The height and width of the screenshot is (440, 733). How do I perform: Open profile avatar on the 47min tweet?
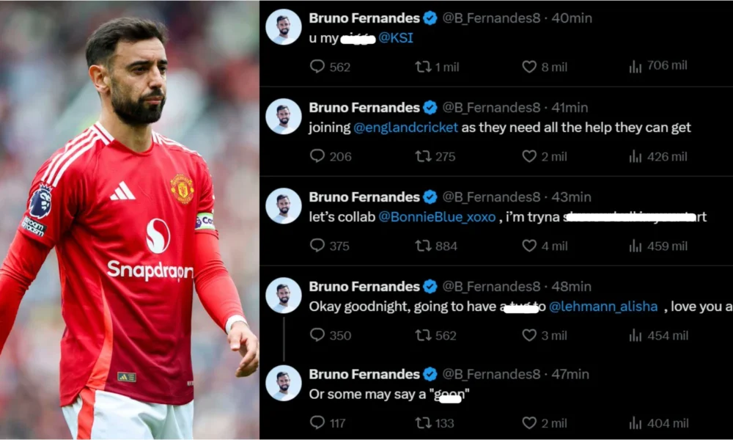(x=283, y=383)
